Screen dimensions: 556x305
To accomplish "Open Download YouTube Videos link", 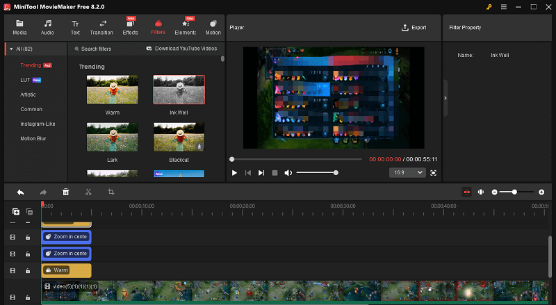I will [181, 49].
